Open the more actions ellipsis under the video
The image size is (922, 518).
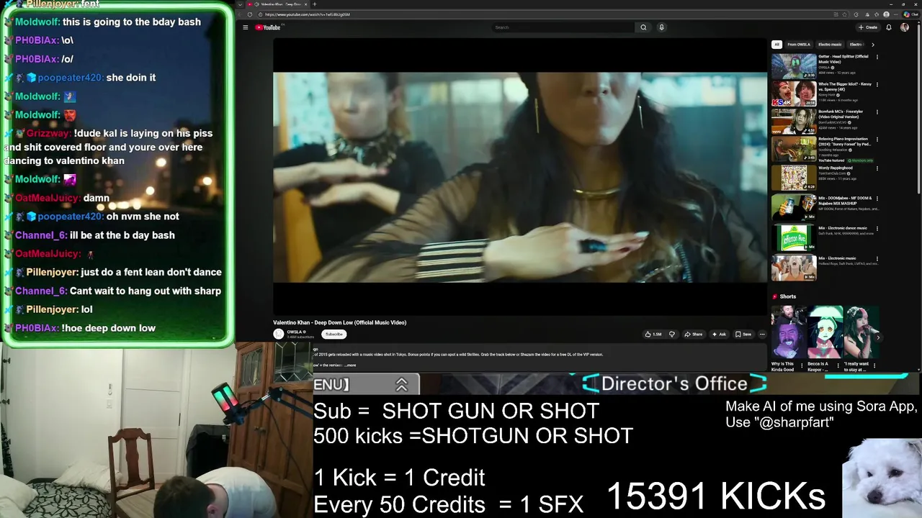pyautogui.click(x=762, y=334)
